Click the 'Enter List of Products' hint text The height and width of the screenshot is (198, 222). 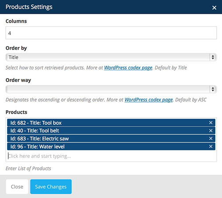point(28,168)
